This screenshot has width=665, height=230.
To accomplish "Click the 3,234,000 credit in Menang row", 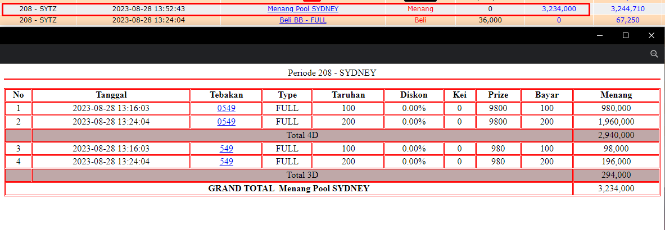I will (559, 8).
